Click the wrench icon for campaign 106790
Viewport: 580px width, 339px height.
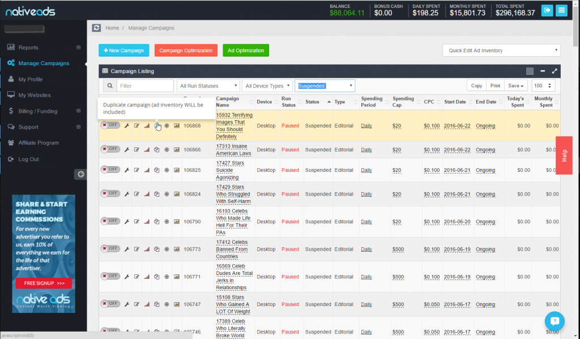tap(127, 222)
